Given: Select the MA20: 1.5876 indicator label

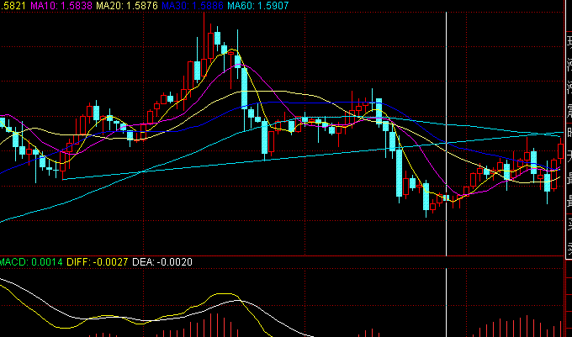Looking at the screenshot, I should (126, 6).
